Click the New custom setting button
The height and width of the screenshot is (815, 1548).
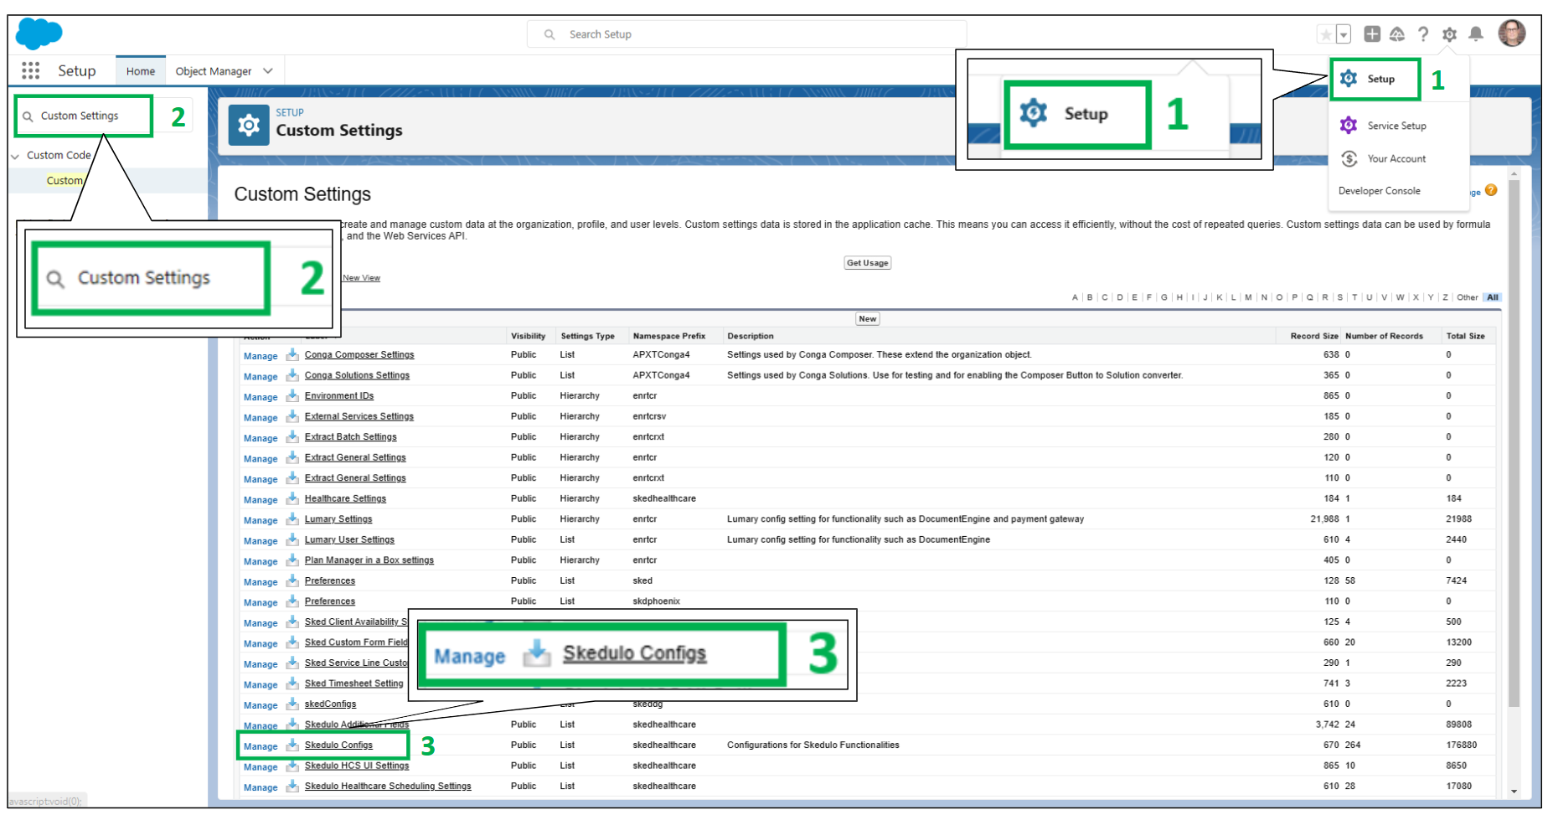click(867, 319)
